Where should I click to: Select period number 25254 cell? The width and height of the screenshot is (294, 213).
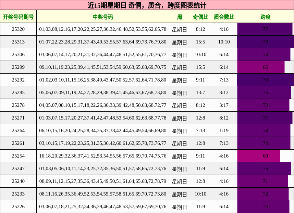pyautogui.click(x=18, y=156)
